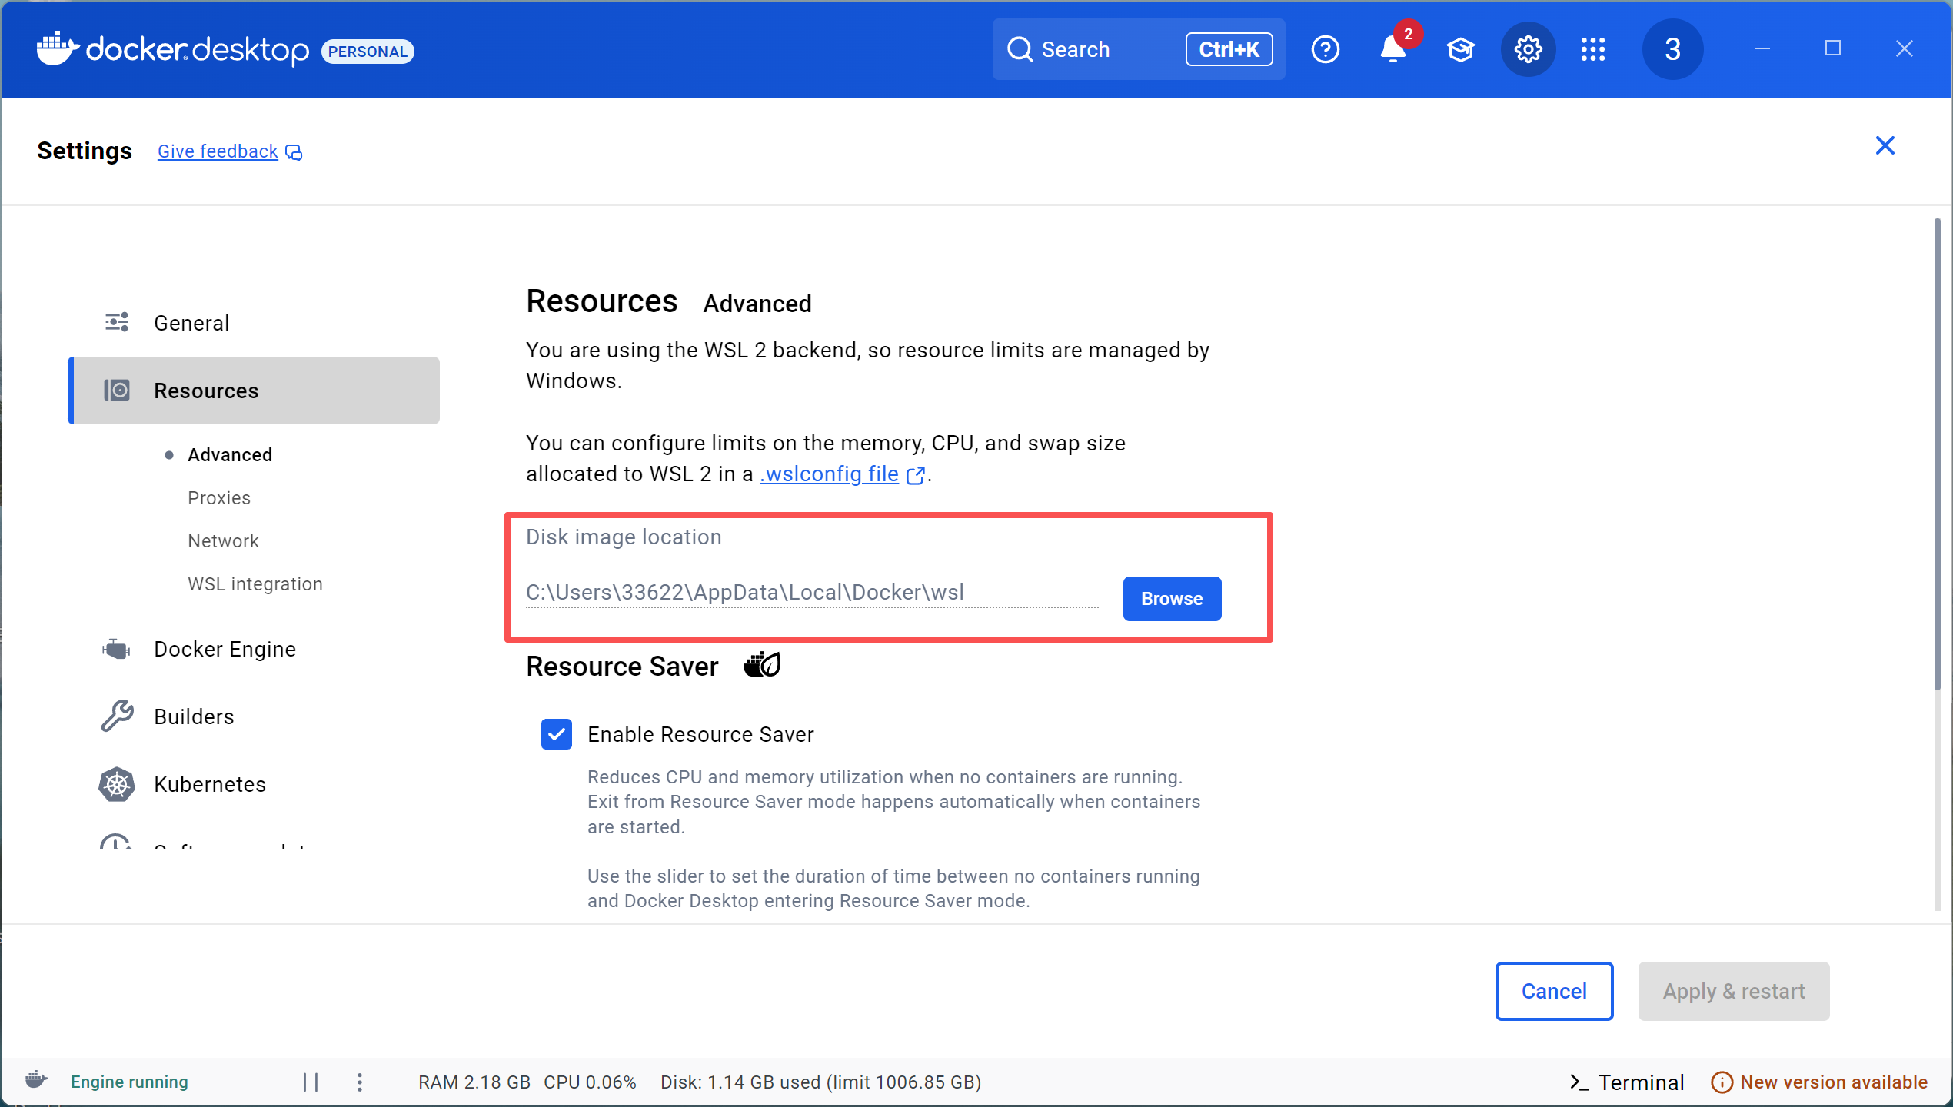Screen dimensions: 1953x1107
Task: Open the Docker Engine settings section
Action: [225, 649]
